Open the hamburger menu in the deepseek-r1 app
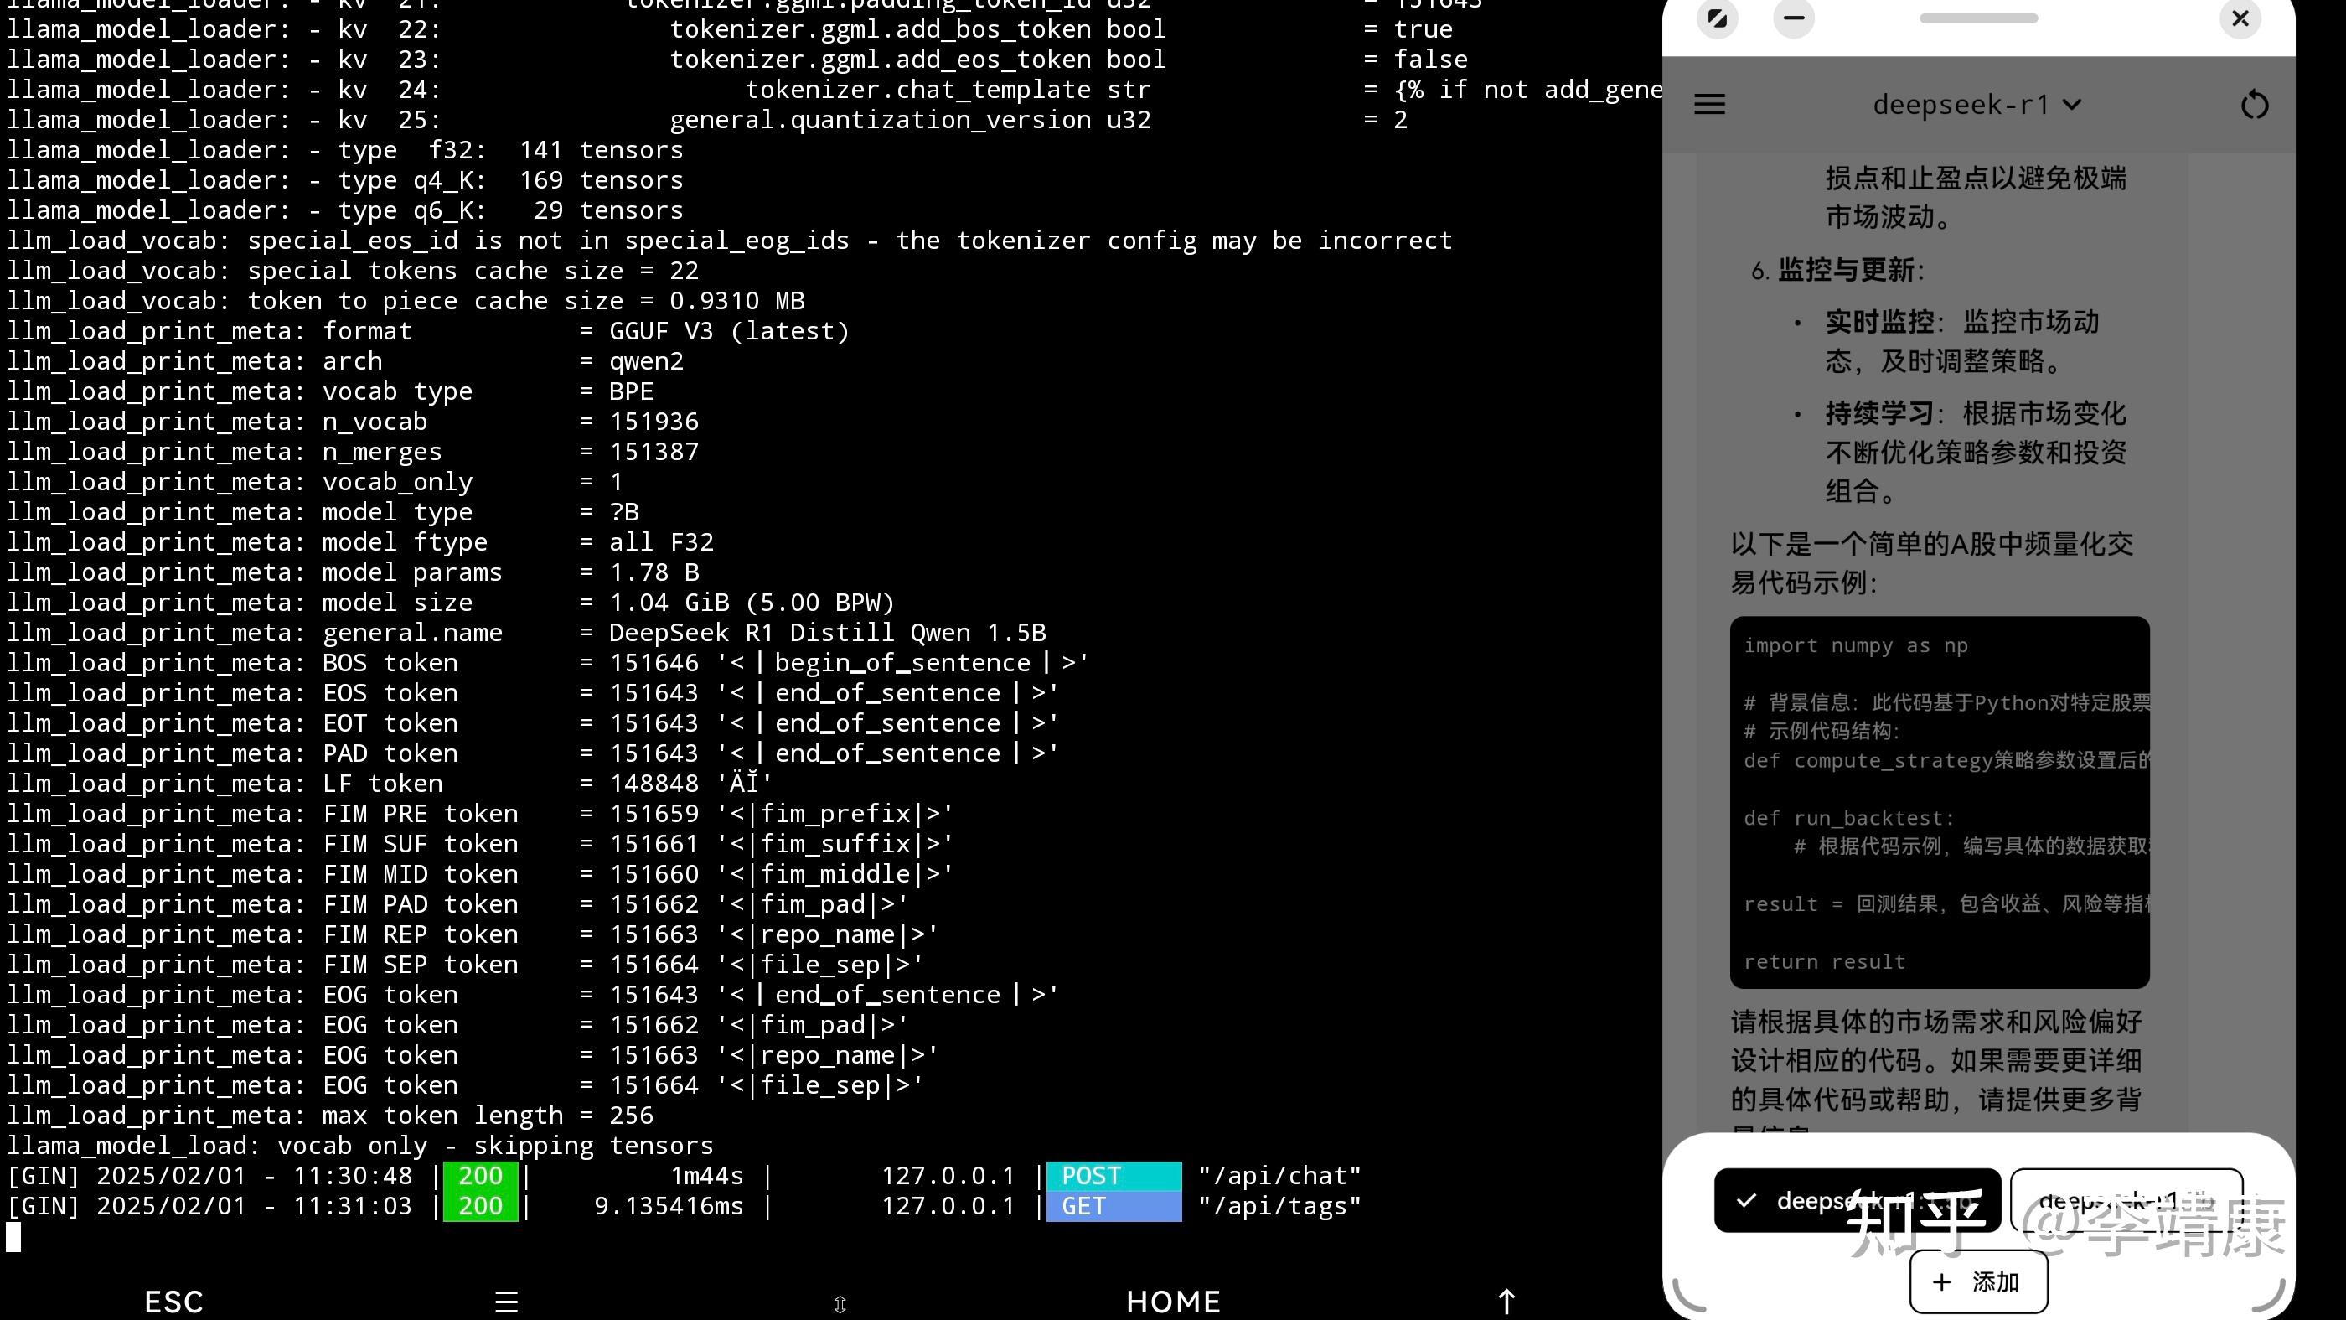Screen dimensions: 2346x1320 click(1709, 105)
